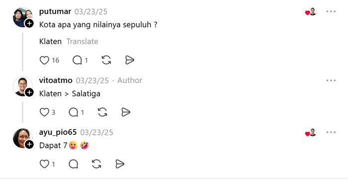Translate the "Klaten" comment text
The image size is (348, 181).
point(83,41)
